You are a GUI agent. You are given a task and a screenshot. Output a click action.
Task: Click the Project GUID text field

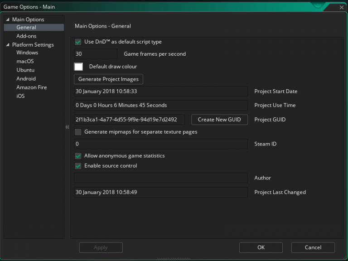point(129,120)
